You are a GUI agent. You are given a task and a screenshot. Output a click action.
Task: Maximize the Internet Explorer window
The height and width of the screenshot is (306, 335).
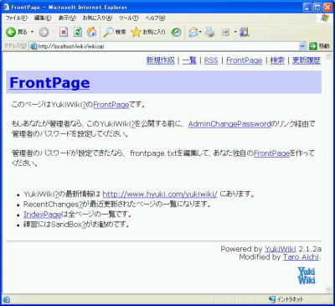pos(317,8)
